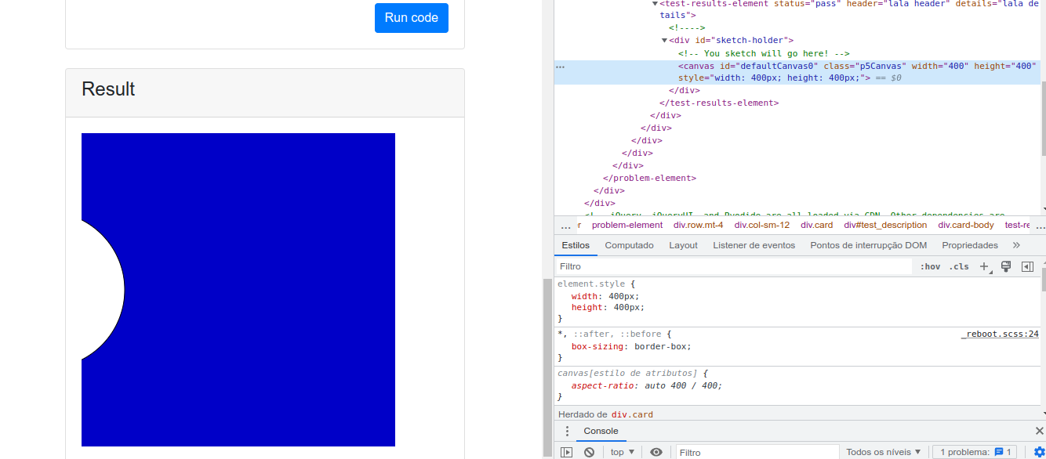Click the Filtro styles filter field
This screenshot has width=1046, height=459.
click(706, 266)
